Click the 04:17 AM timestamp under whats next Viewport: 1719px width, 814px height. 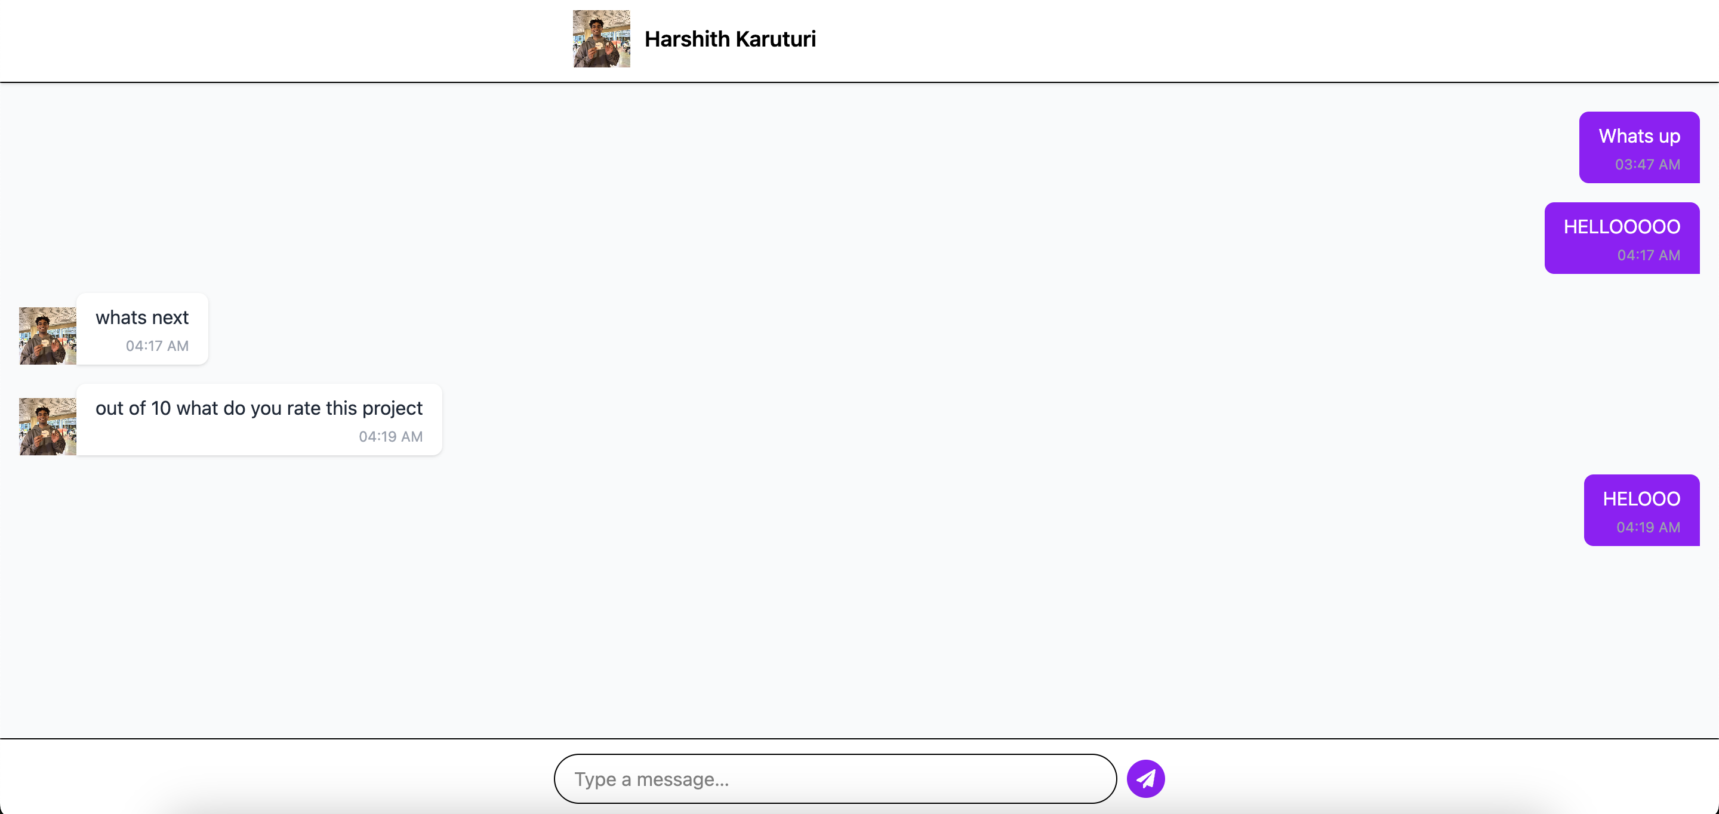157,346
